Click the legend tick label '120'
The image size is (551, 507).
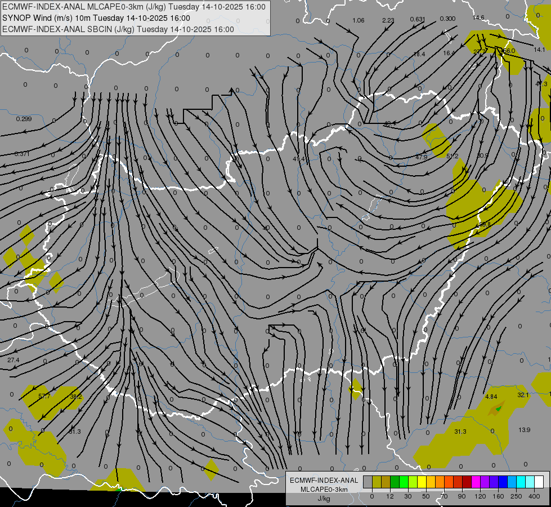480,496
